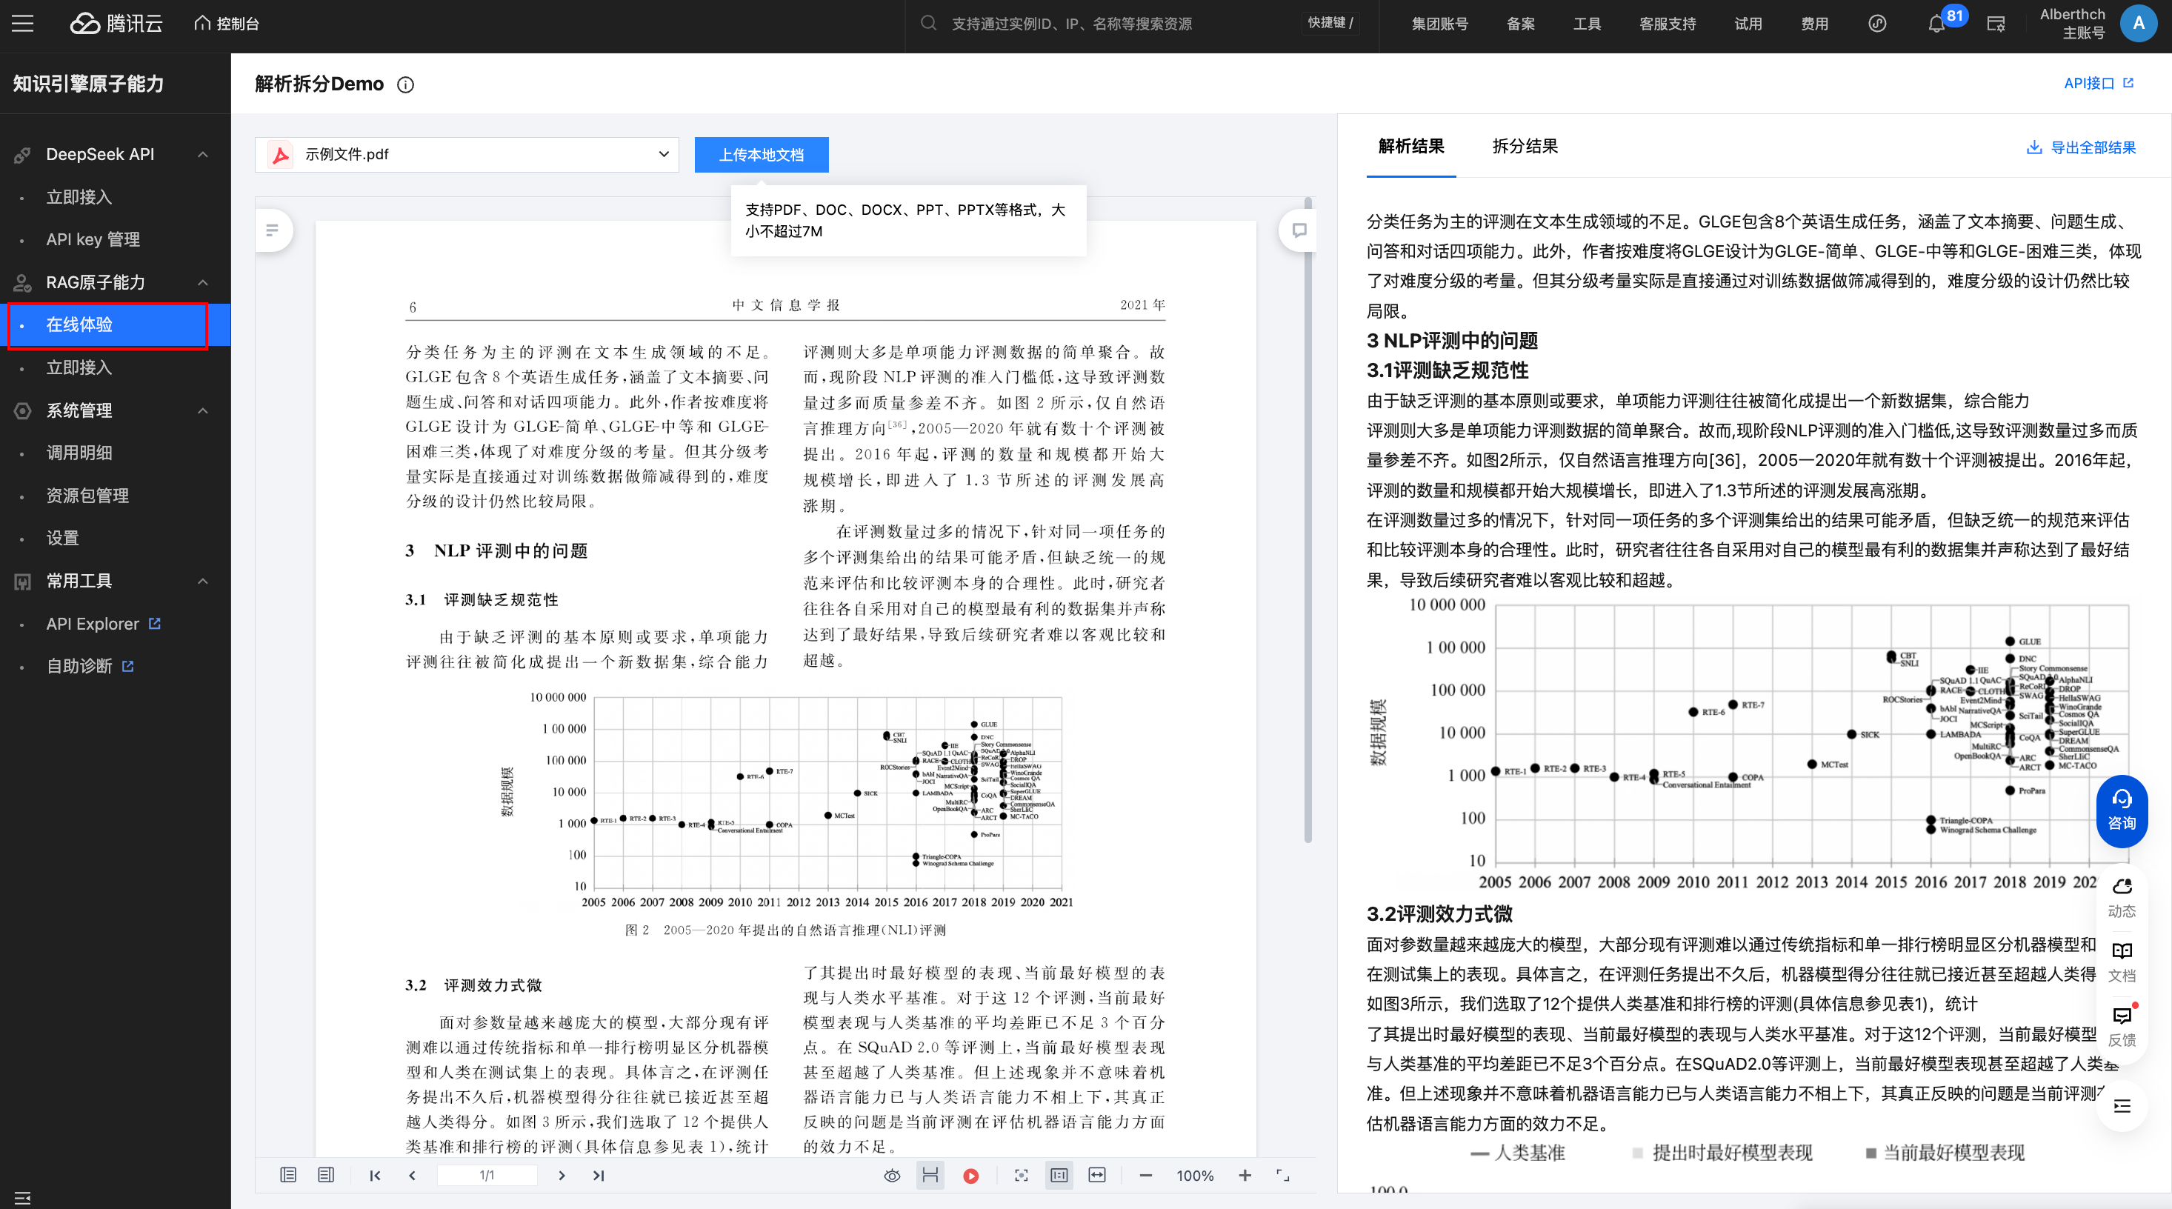Viewport: 2172px width, 1209px height.
Task: Open the comments panel icon in viewer
Action: pos(1299,230)
